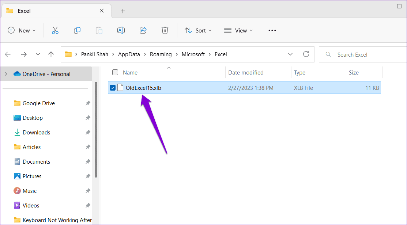Expand address bar history dropdown
The width and height of the screenshot is (407, 225).
pos(290,54)
